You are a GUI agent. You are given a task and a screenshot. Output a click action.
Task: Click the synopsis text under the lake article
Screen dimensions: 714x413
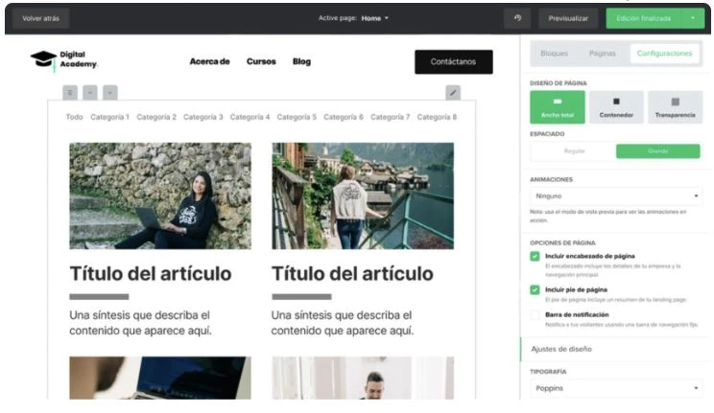click(x=343, y=323)
